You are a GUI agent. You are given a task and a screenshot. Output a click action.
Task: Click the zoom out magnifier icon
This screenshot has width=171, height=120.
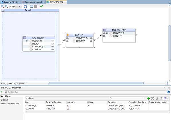pos(7,6)
